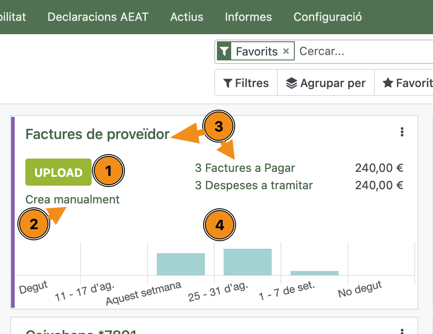
Task: Open the Informes menu
Action: pos(248,17)
